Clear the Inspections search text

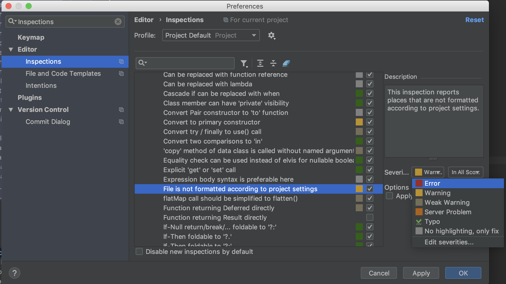[118, 22]
